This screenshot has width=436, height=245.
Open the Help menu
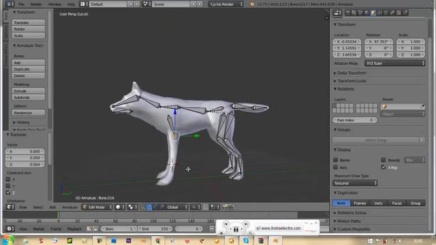coord(71,4)
